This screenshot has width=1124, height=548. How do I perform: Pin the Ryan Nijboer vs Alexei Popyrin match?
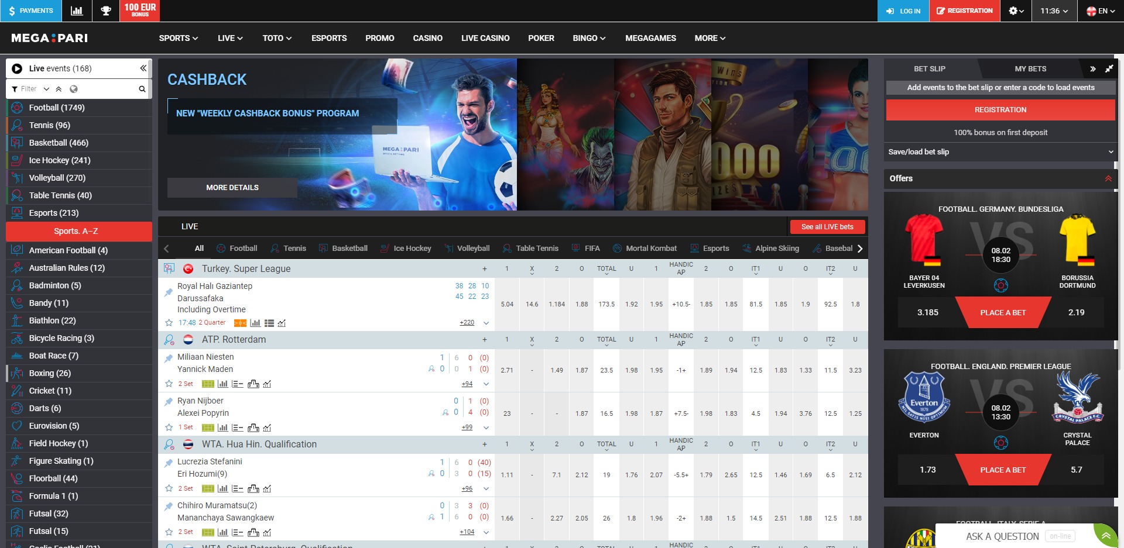pos(169,402)
